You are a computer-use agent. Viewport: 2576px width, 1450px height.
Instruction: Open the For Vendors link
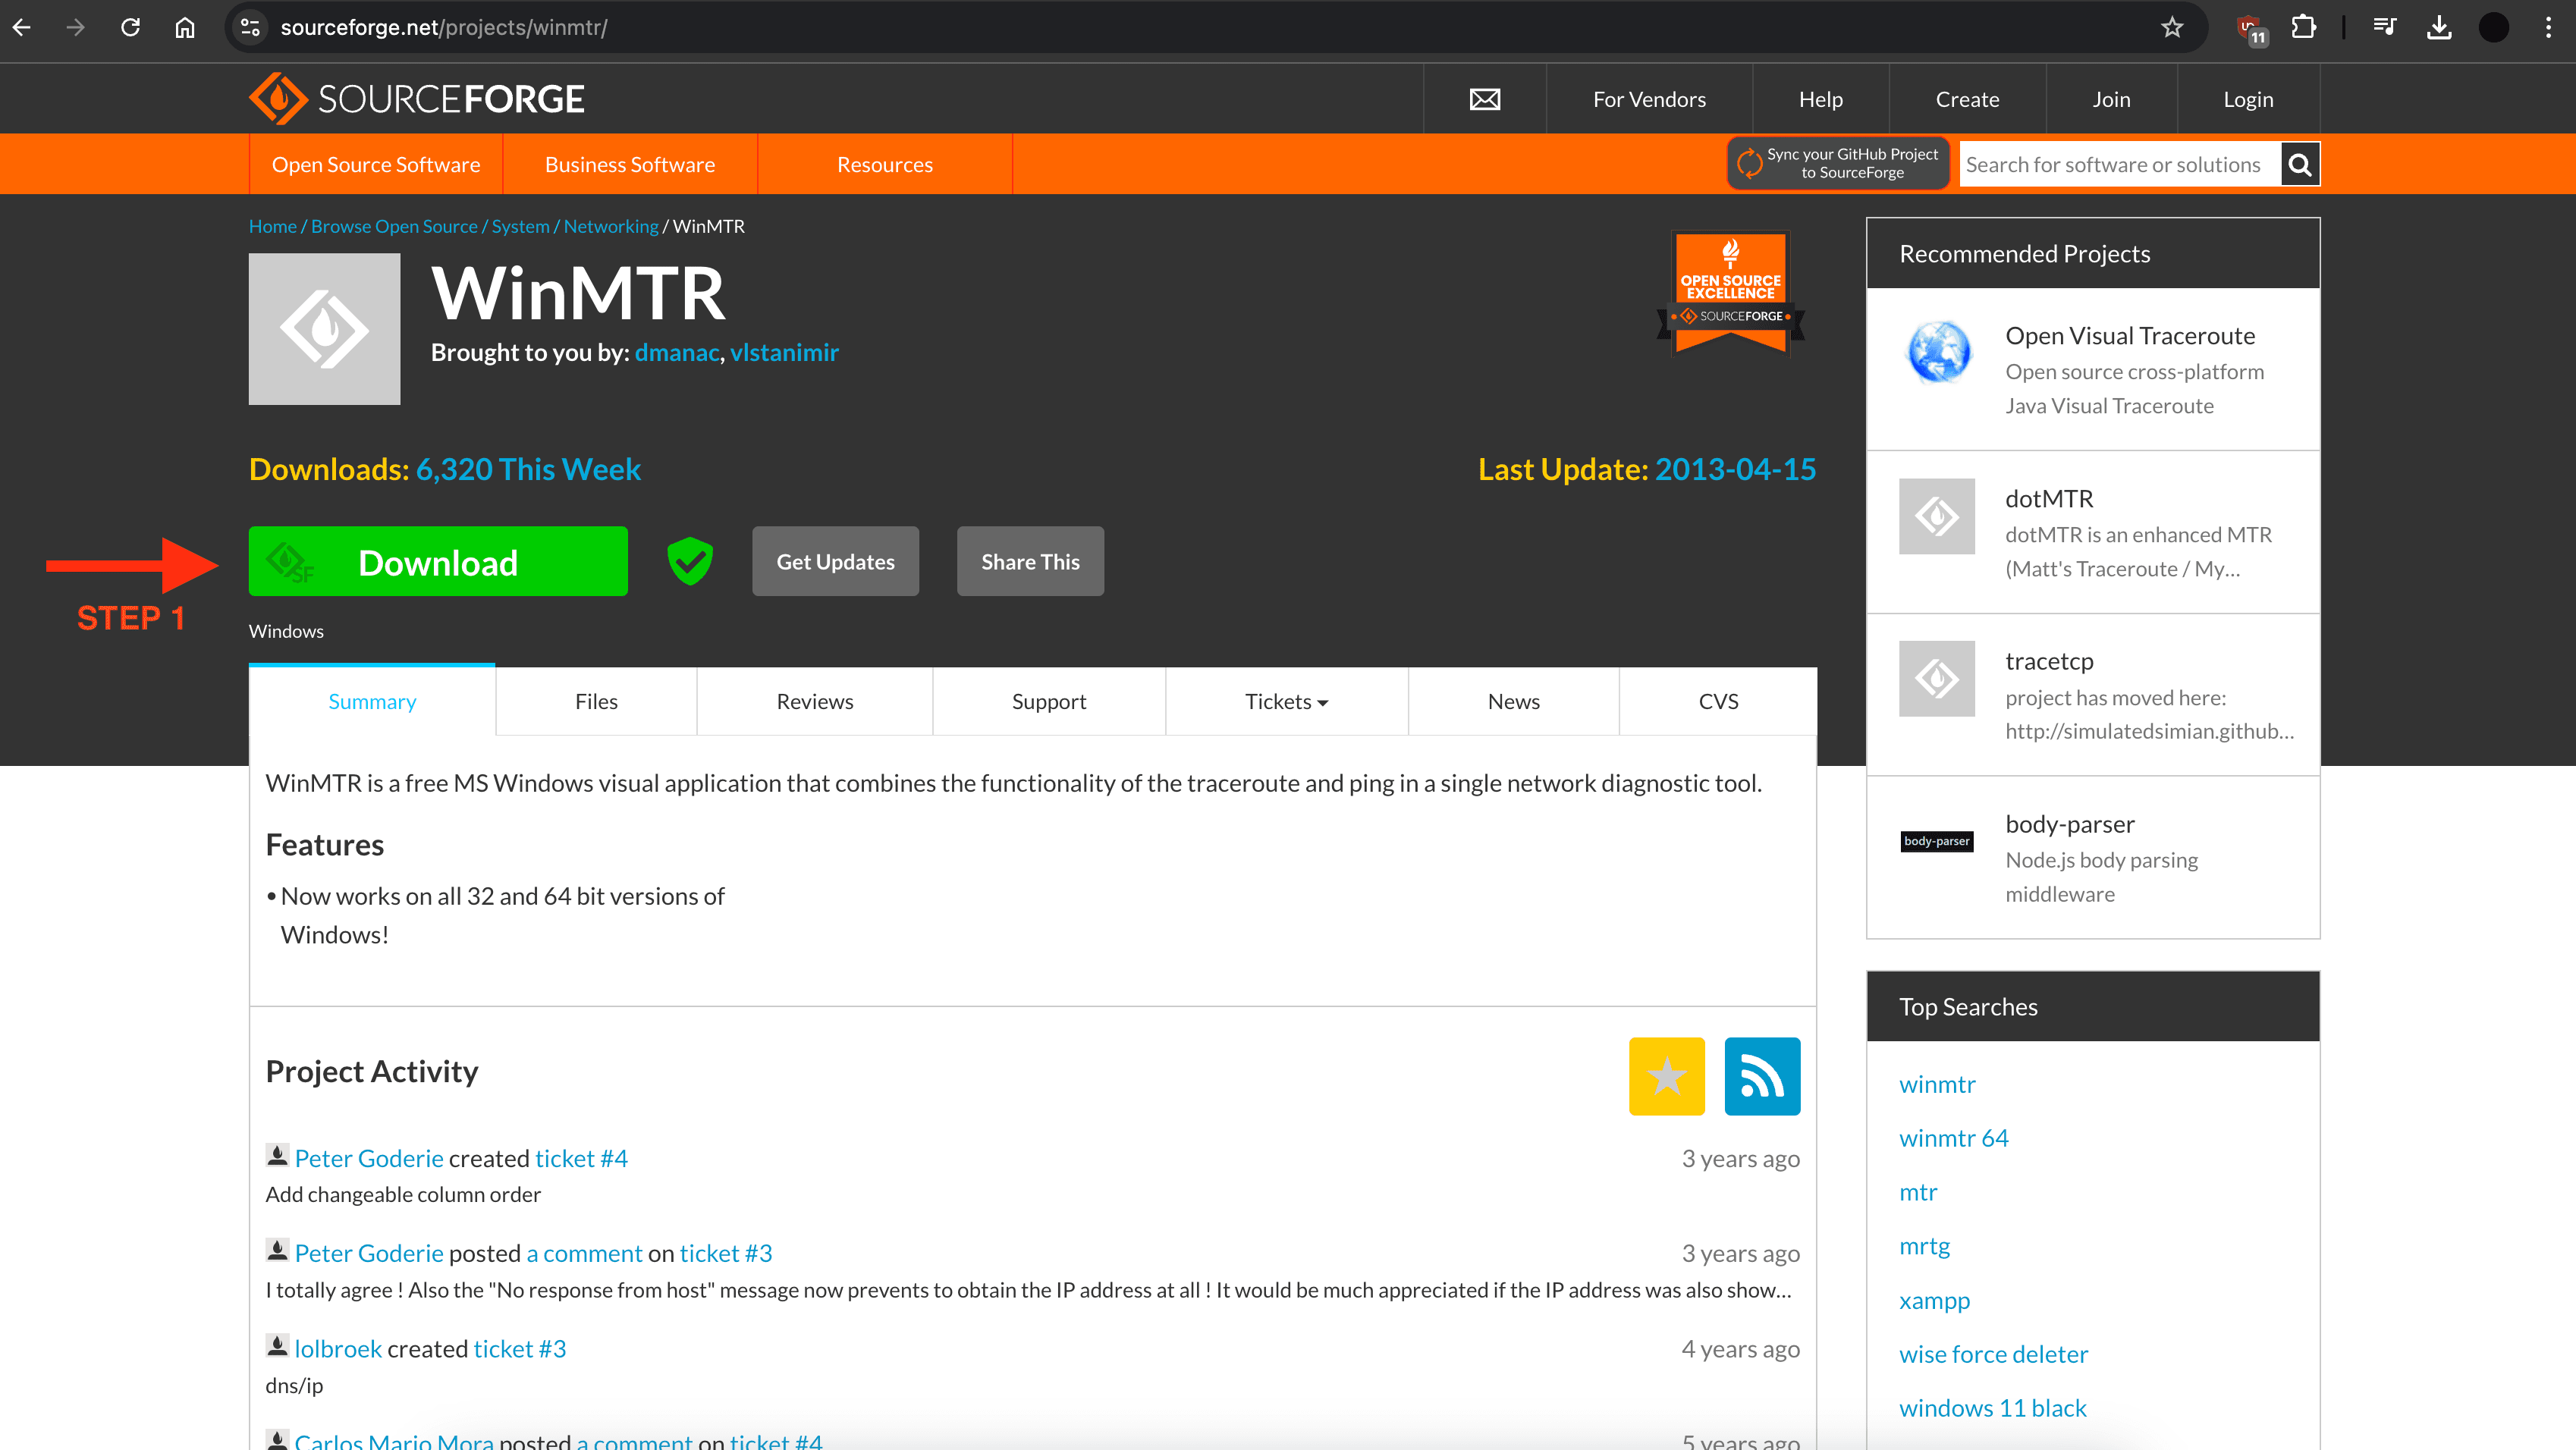coord(1649,99)
